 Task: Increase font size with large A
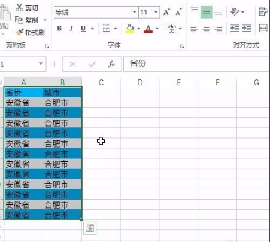click(x=166, y=12)
